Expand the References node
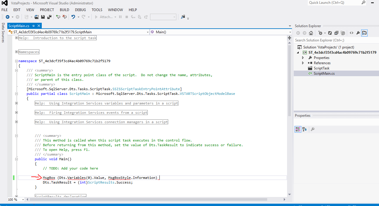The height and width of the screenshot is (206, 379). pyautogui.click(x=303, y=63)
